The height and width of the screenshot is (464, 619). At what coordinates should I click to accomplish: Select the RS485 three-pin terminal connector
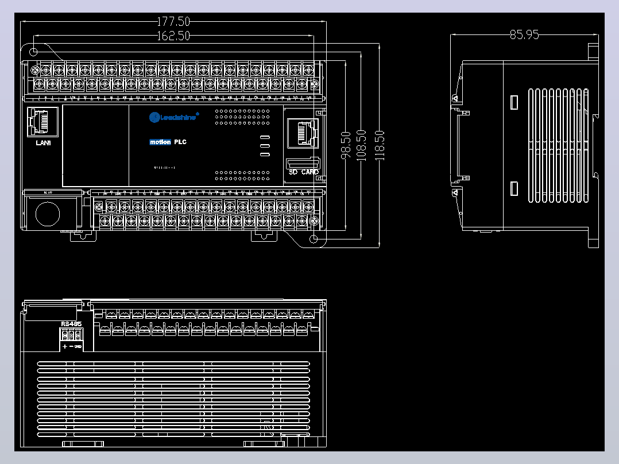pyautogui.click(x=71, y=335)
